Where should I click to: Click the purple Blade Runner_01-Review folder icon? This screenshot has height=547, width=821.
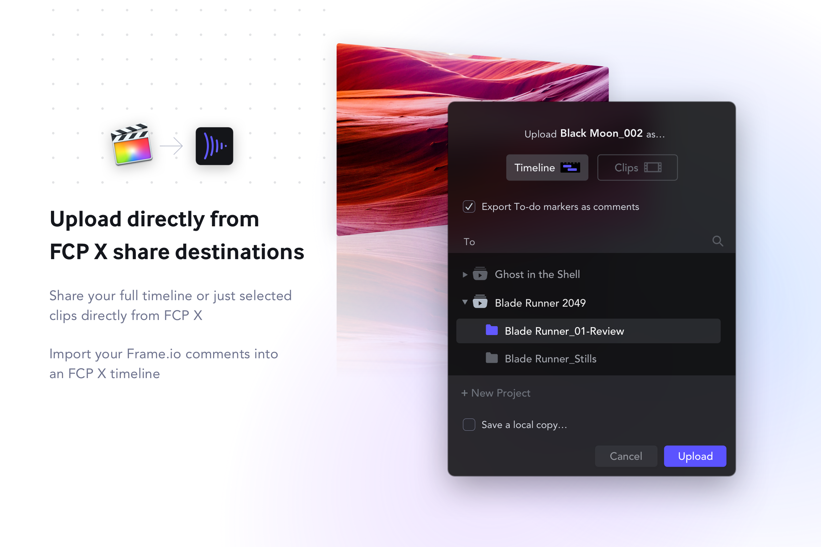point(492,330)
